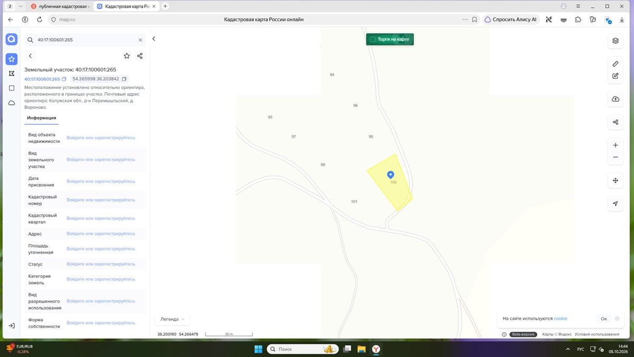Select the 'Информация' tab

pyautogui.click(x=42, y=118)
